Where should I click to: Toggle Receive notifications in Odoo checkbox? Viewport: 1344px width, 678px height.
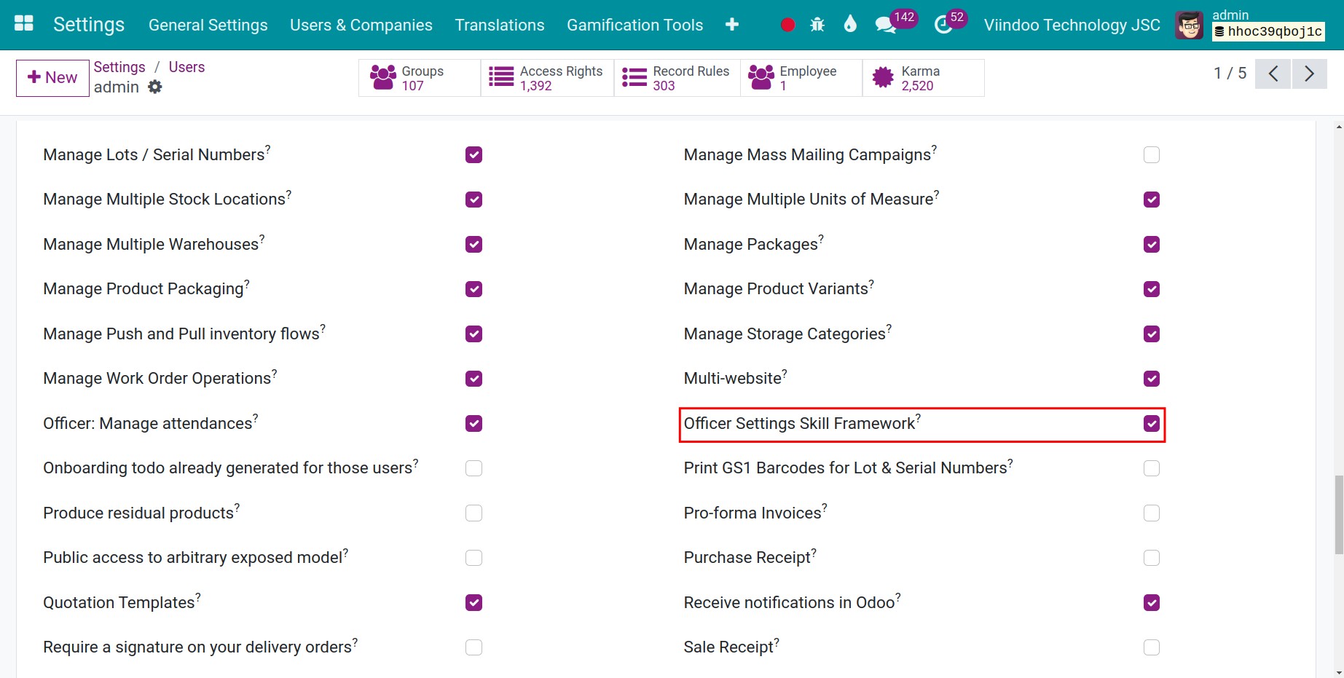coord(1152,603)
